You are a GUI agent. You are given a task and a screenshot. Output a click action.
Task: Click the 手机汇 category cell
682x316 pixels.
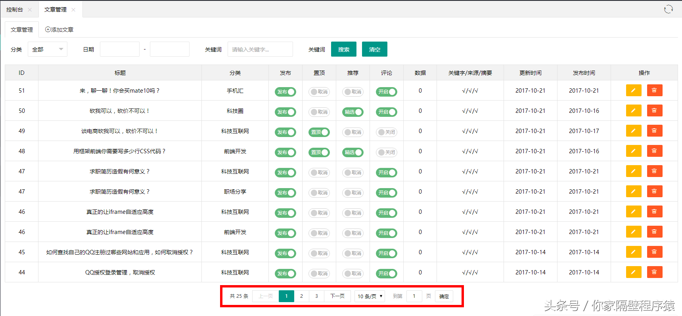(235, 91)
